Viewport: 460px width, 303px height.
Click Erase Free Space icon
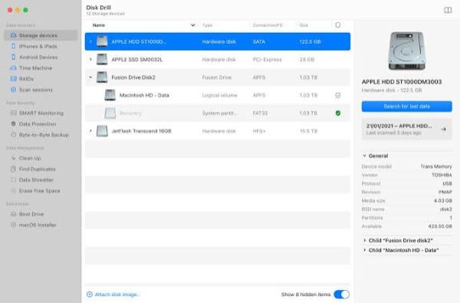(x=14, y=190)
